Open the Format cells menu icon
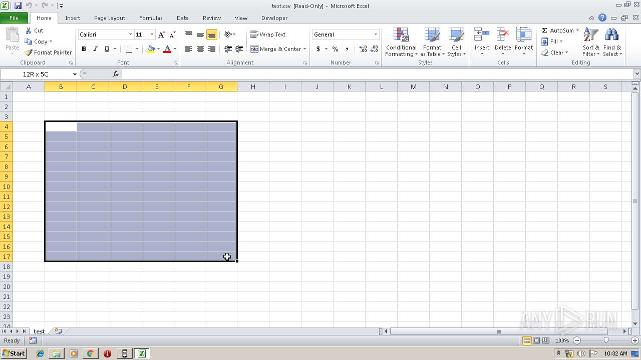This screenshot has height=360, width=641. coord(523,34)
